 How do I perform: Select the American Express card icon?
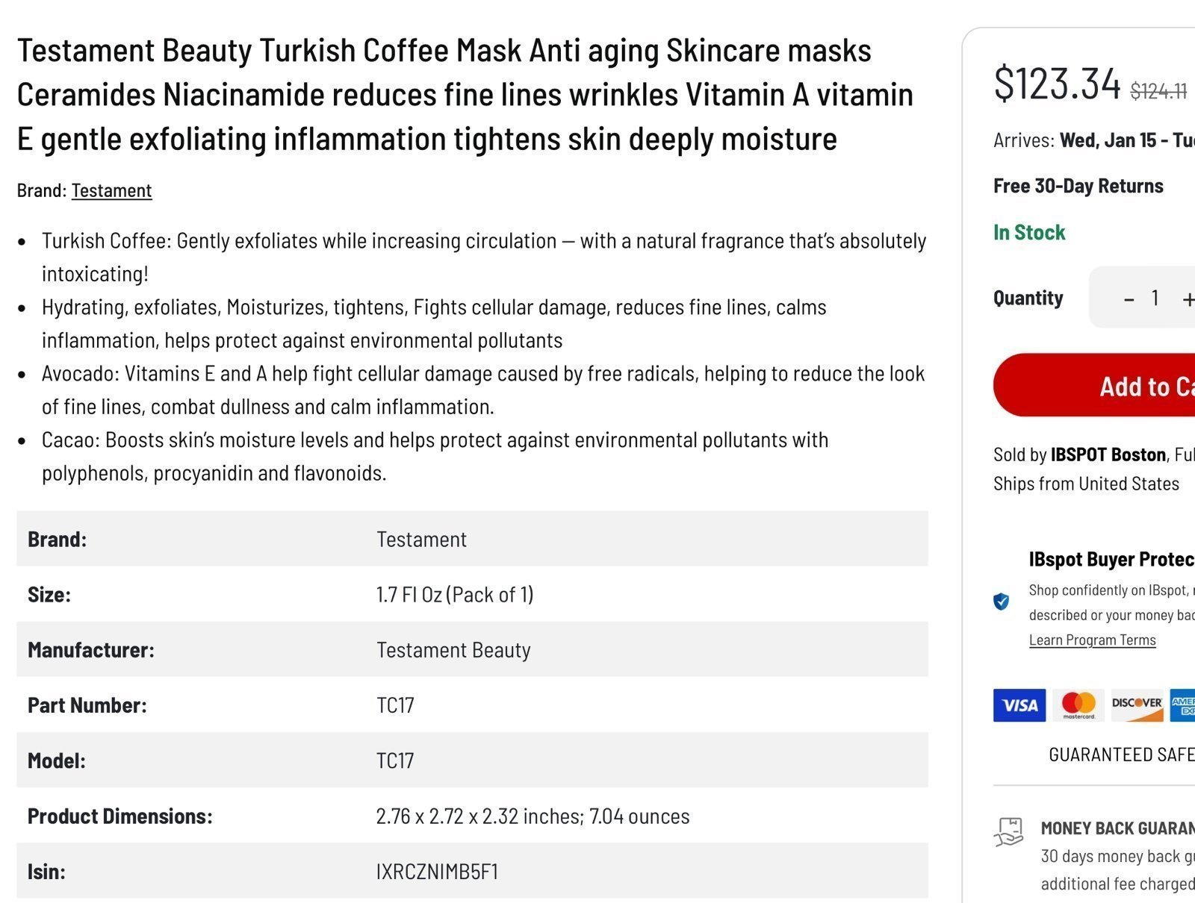click(x=1183, y=705)
